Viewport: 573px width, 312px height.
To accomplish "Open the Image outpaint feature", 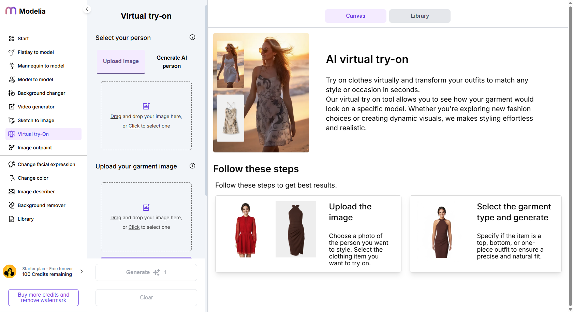I will point(34,147).
